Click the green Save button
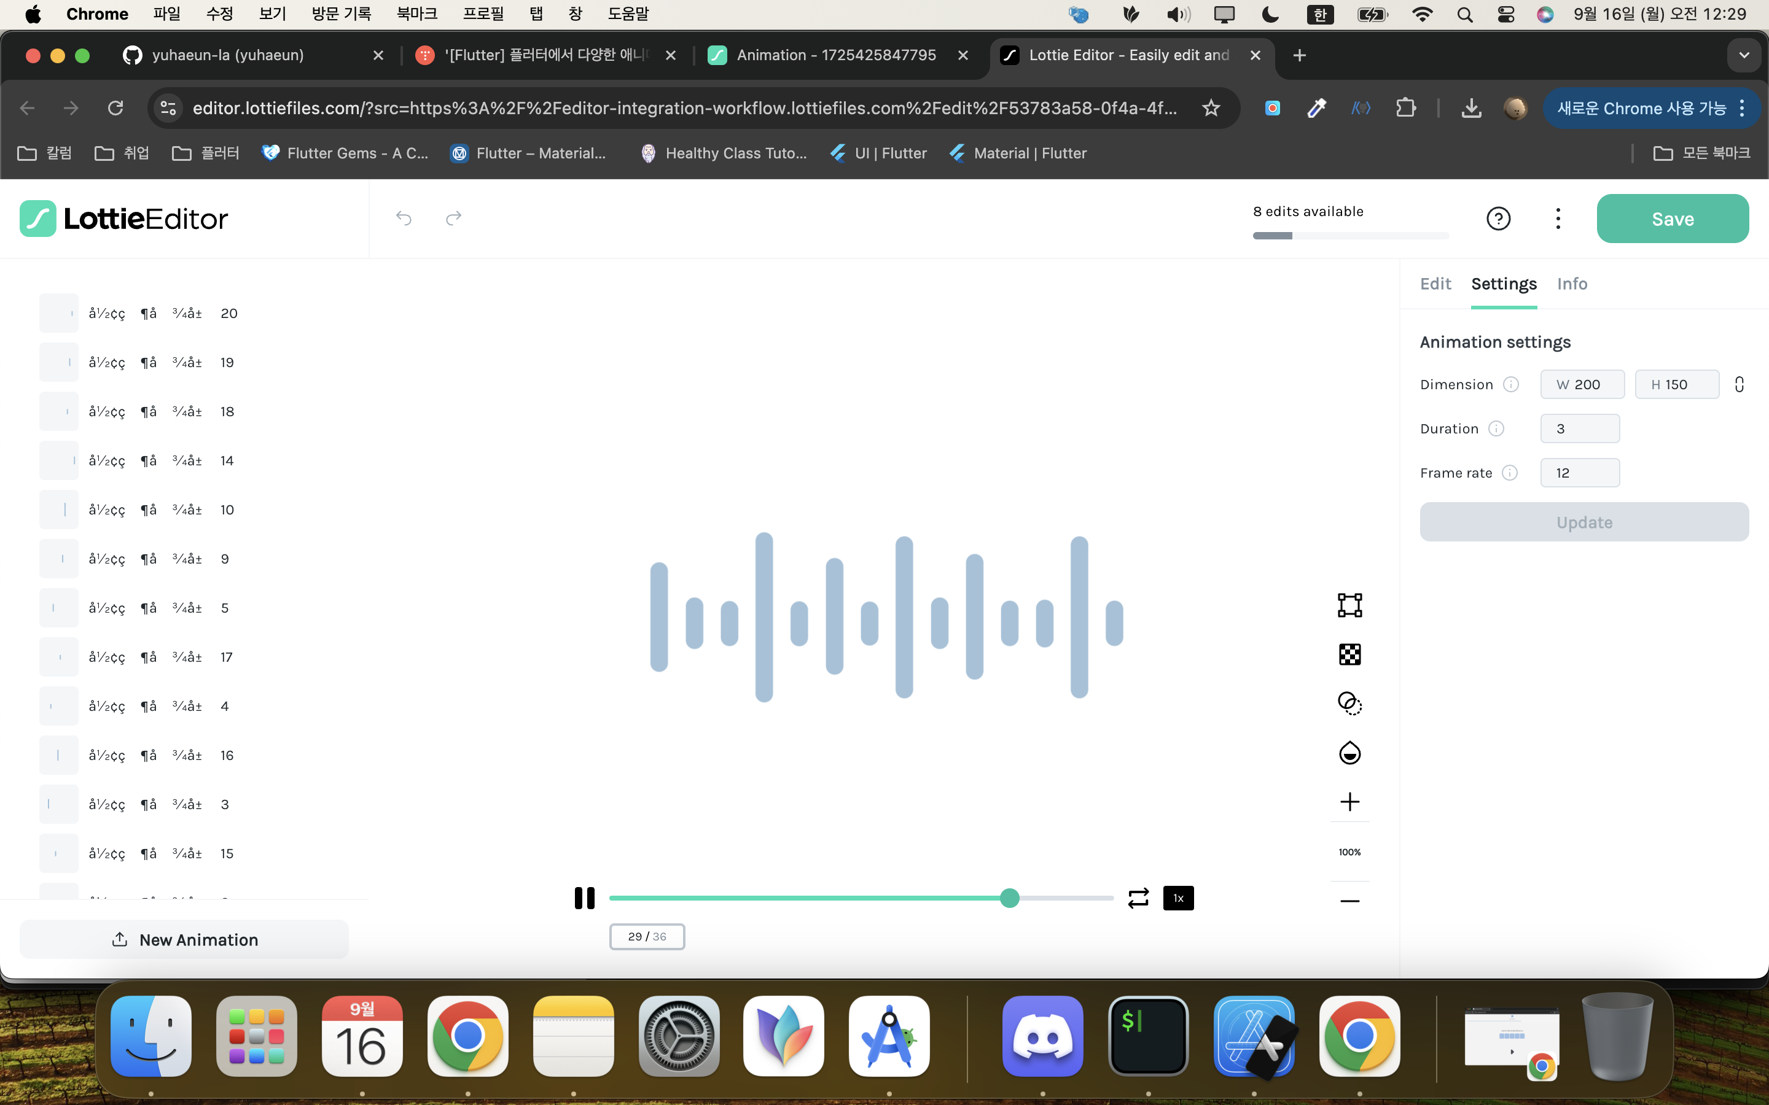 1672,219
